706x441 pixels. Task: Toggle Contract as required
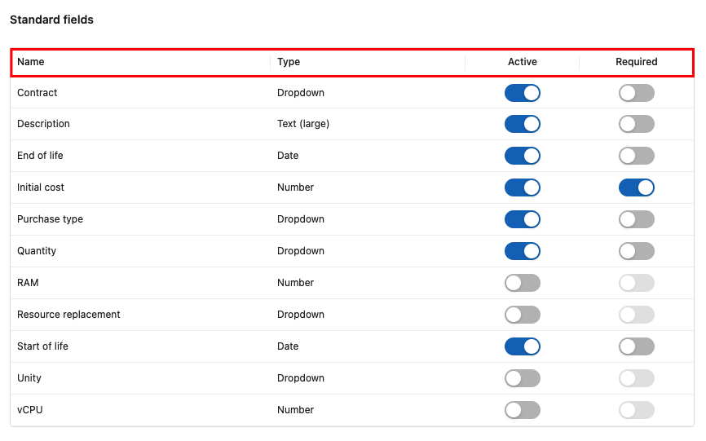636,93
